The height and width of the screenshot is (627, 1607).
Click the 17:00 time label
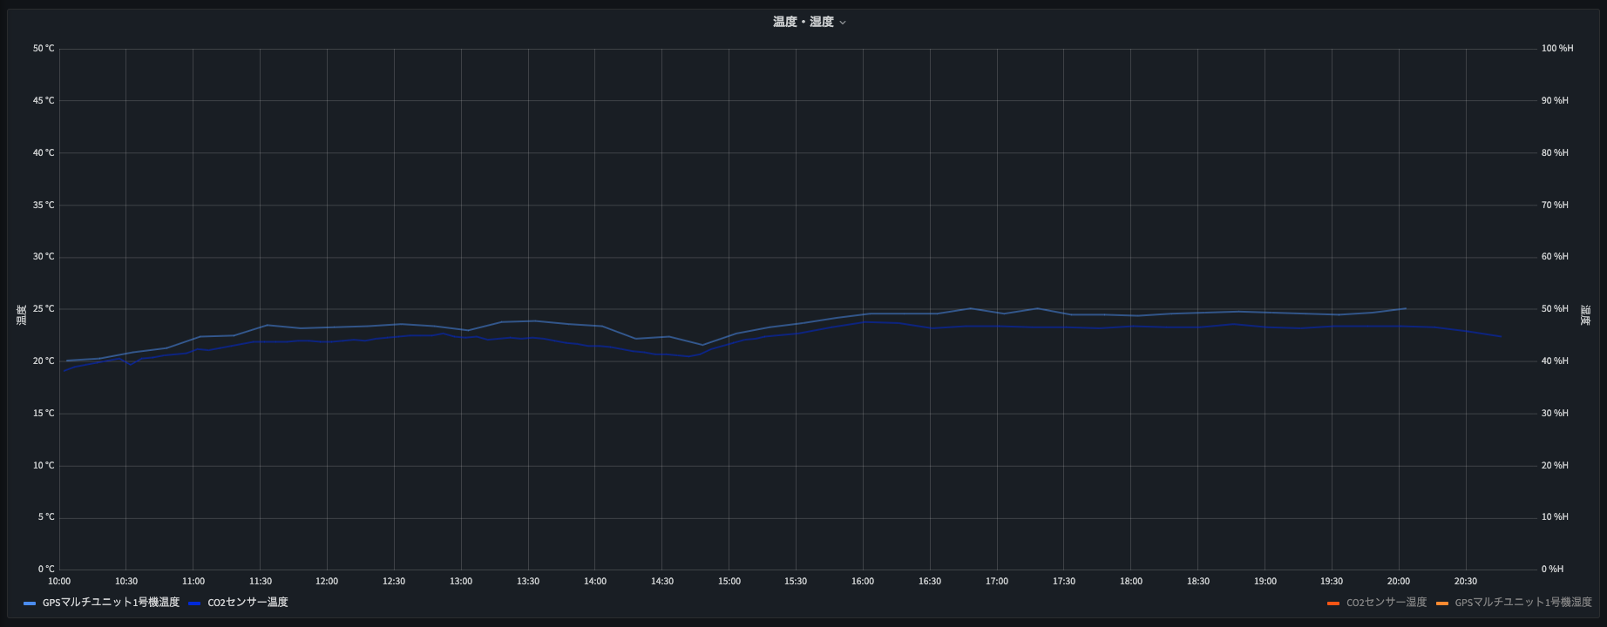997,582
